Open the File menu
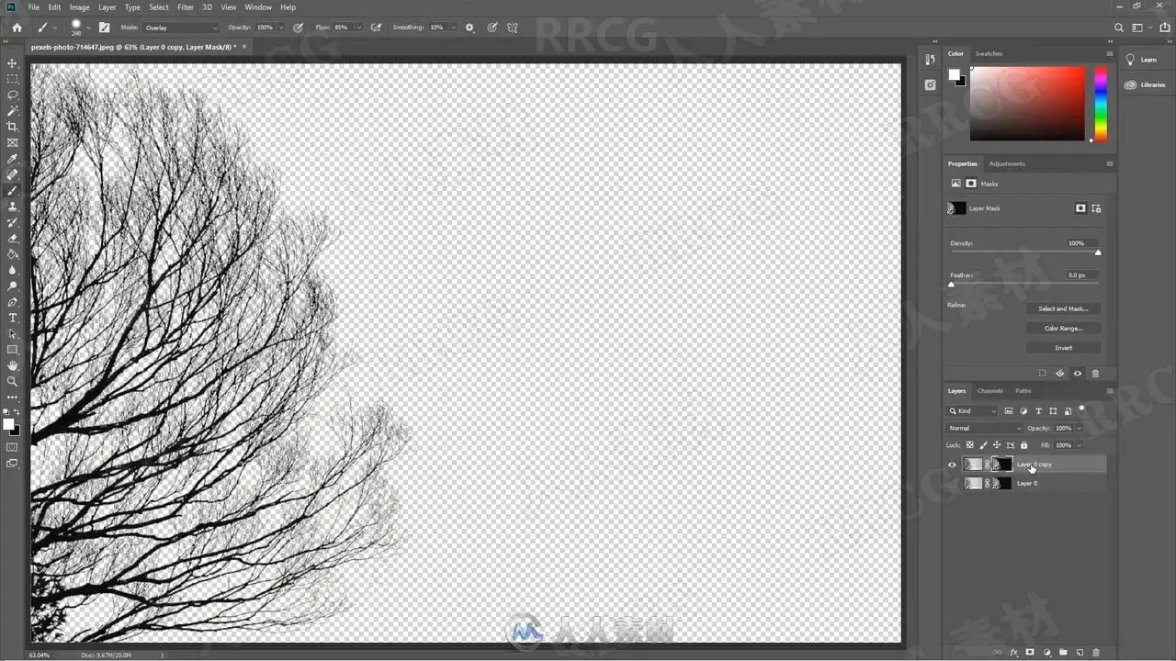The width and height of the screenshot is (1176, 661). [x=33, y=7]
